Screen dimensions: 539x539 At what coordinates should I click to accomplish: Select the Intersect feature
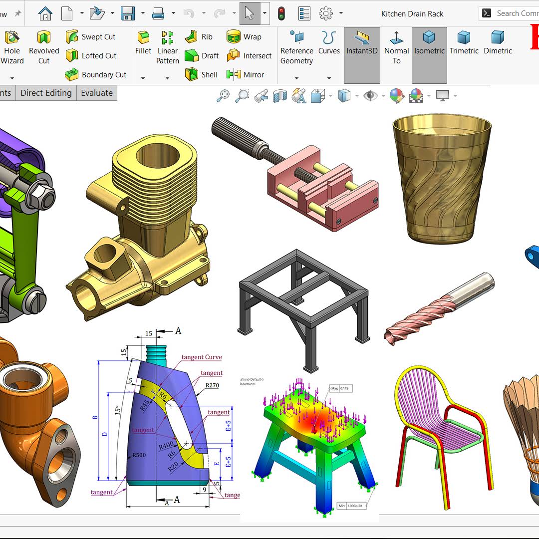pos(249,55)
